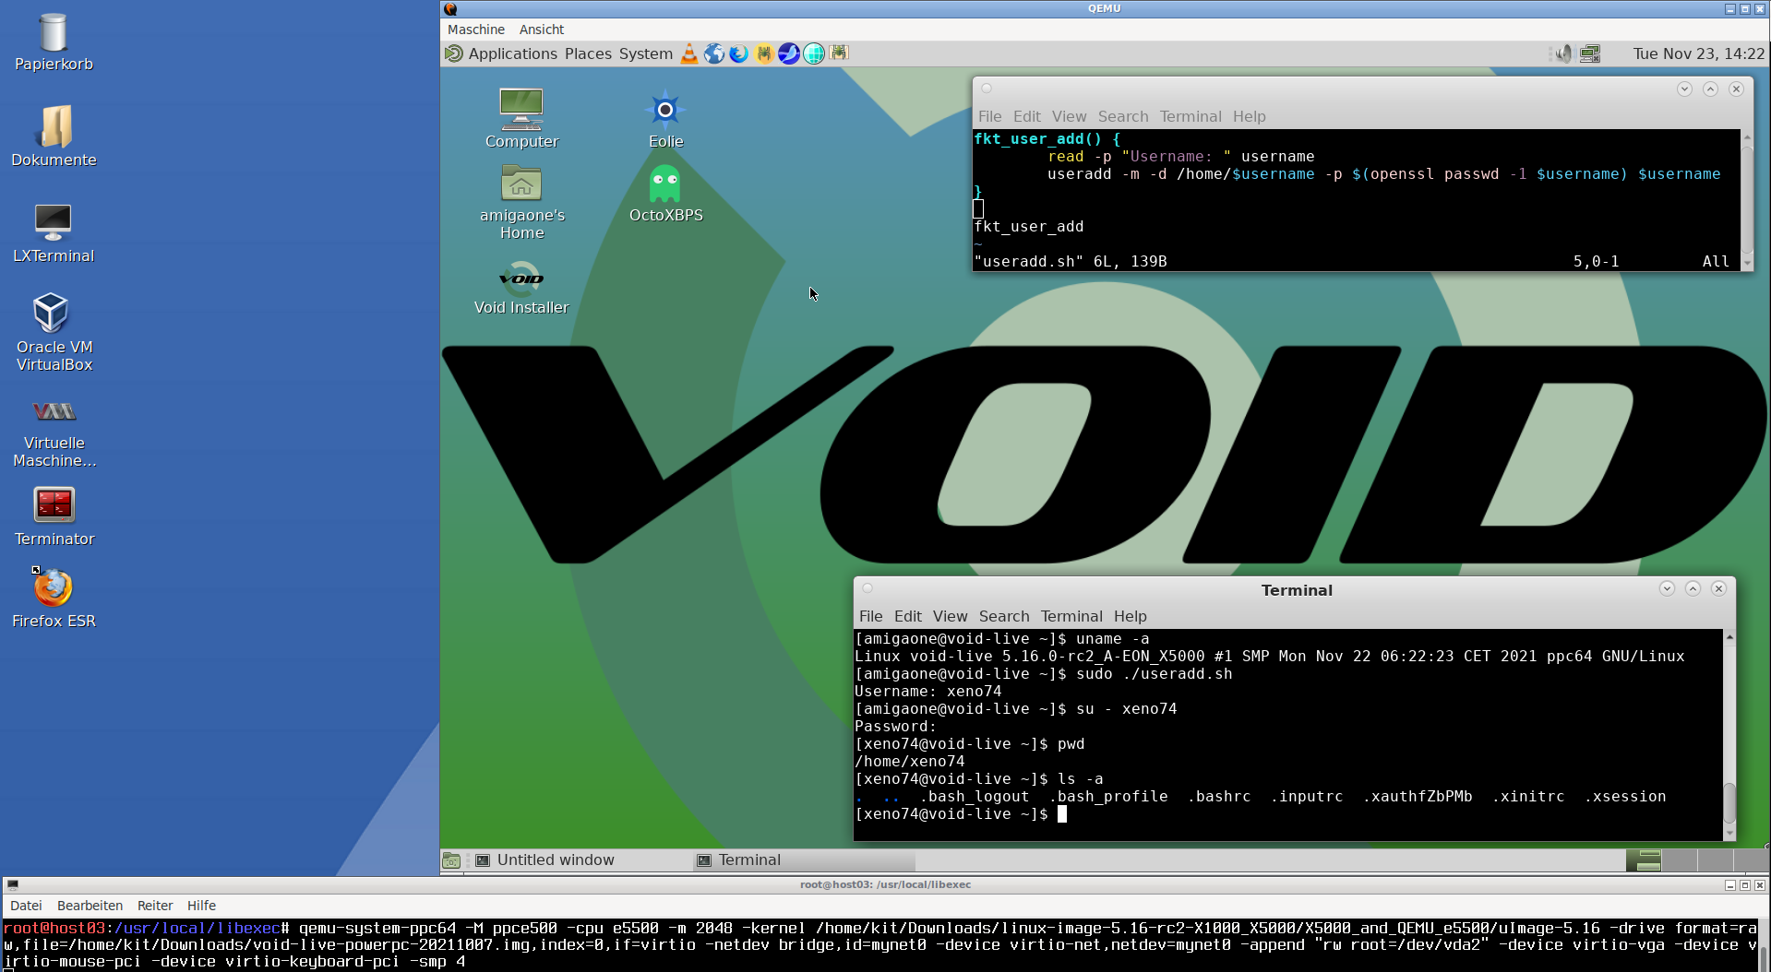Viewport: 1771px width, 972px height.
Task: Click the show desktop icon in bottom panel
Action: click(451, 860)
